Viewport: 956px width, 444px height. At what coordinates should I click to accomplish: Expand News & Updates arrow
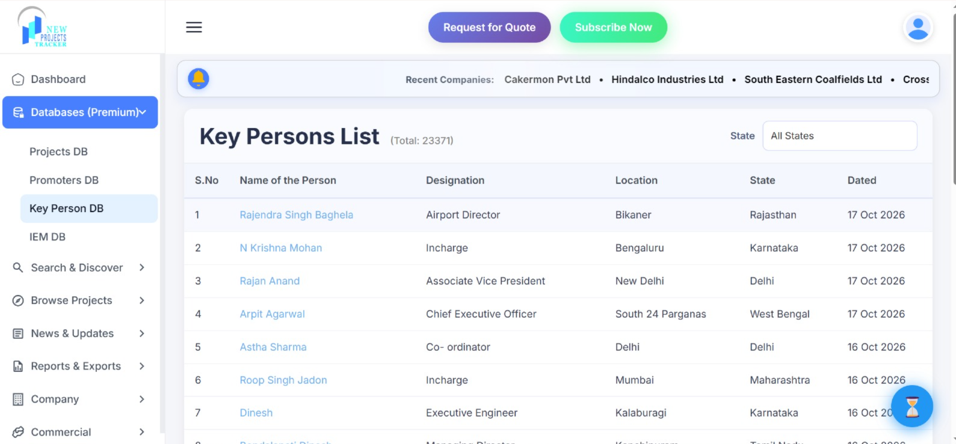pos(142,333)
